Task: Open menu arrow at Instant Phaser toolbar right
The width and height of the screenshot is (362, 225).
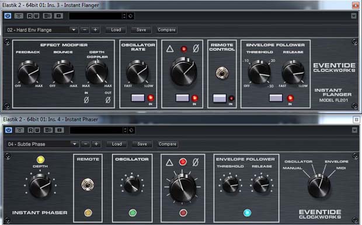Action: pos(354,130)
